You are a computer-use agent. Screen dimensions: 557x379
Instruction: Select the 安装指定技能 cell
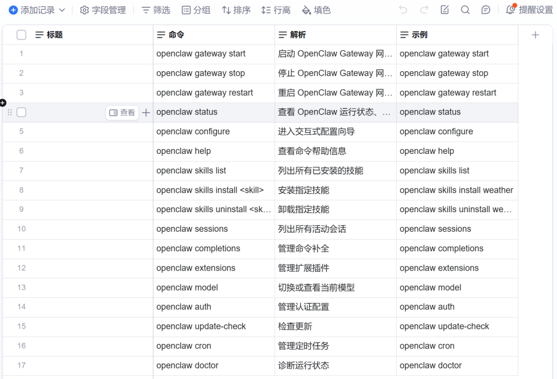coord(335,191)
